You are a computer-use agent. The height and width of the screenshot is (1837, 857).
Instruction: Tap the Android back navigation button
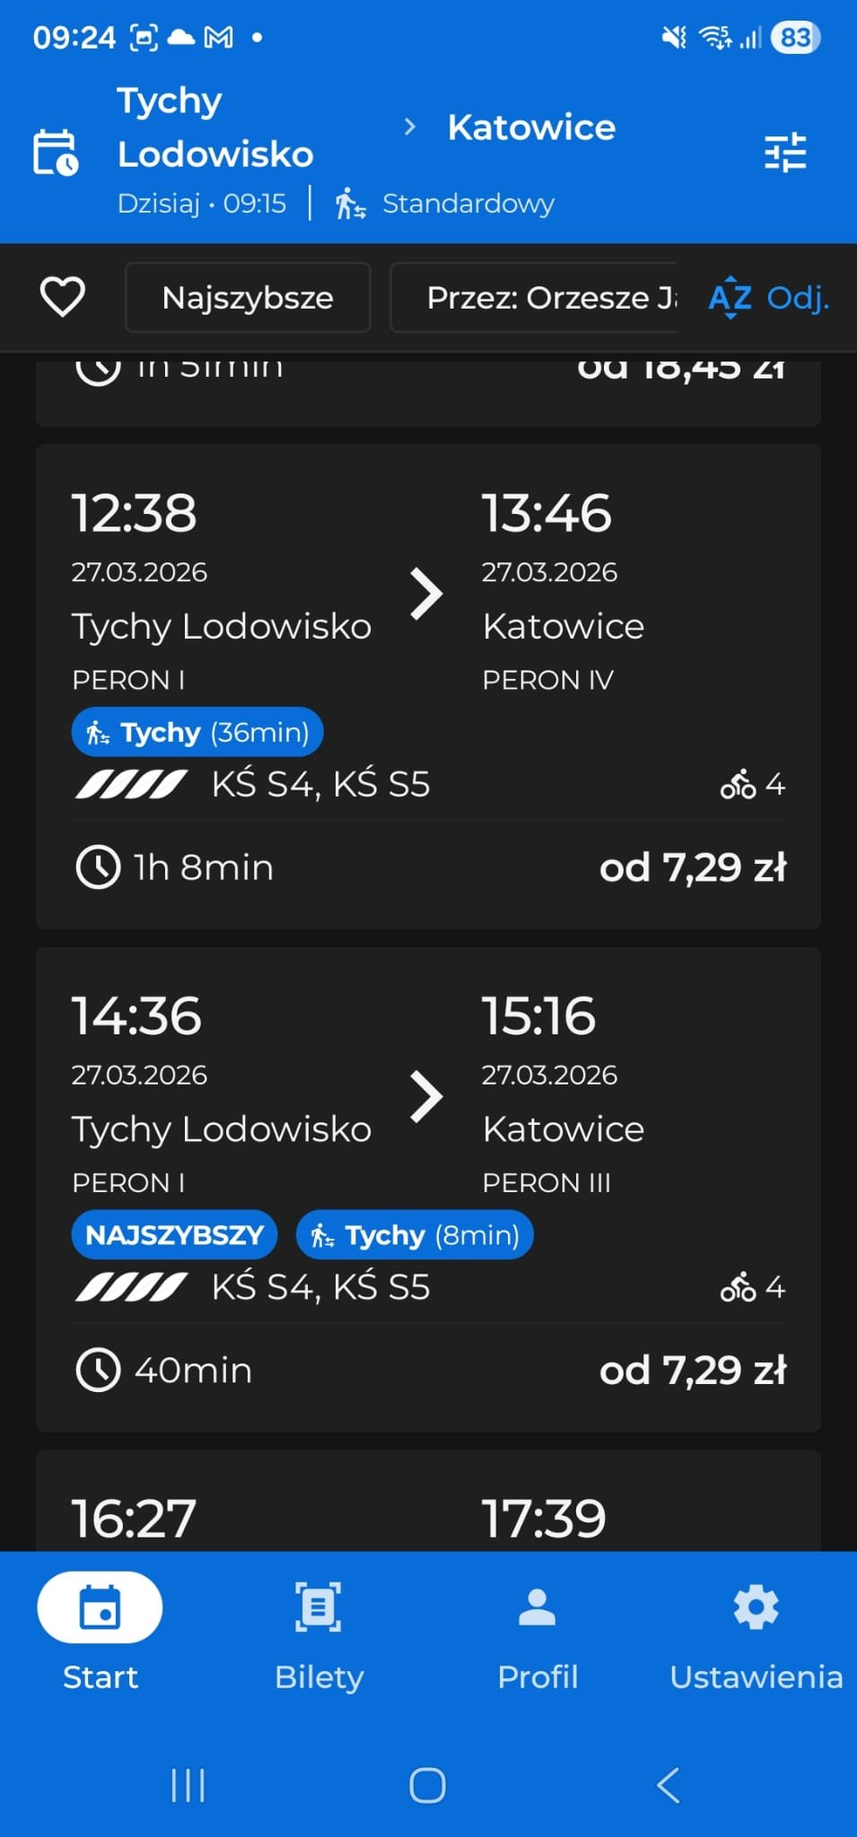pos(669,1785)
